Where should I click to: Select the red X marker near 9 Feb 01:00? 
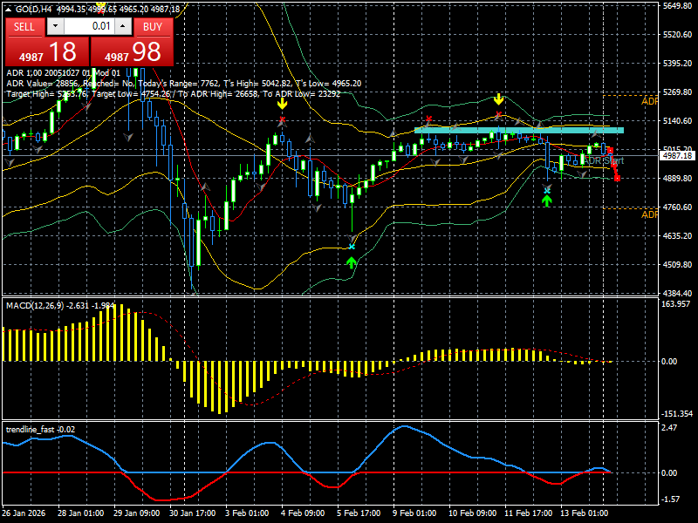(x=428, y=119)
